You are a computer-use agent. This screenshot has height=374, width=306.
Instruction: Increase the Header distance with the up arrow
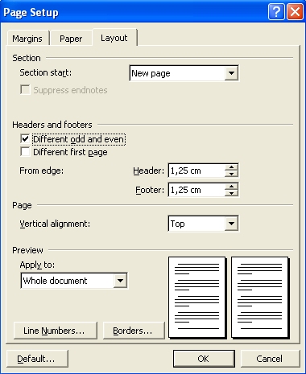[231, 167]
